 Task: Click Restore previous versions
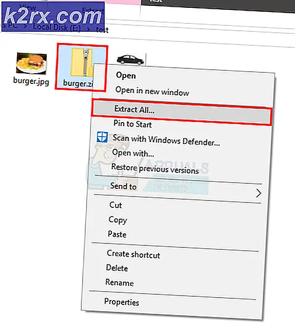155,169
